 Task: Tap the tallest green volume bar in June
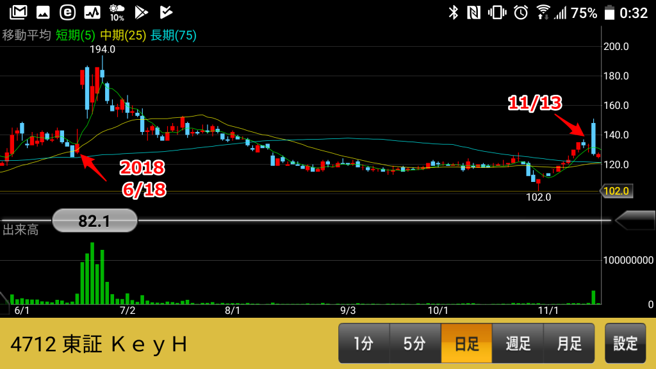tap(92, 273)
